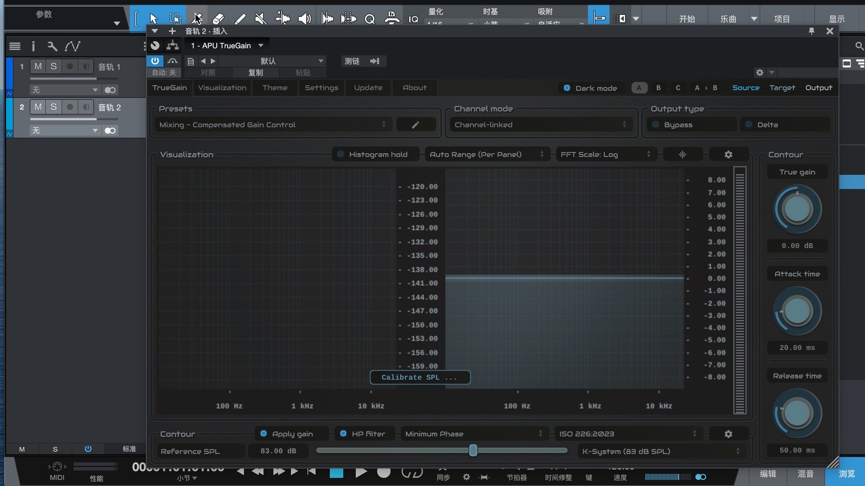
Task: Switch to Visualization tab
Action: 222,88
